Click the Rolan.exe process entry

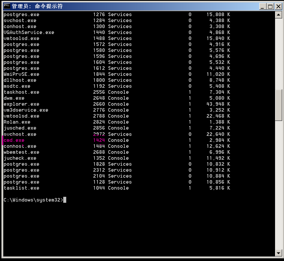click(17, 122)
